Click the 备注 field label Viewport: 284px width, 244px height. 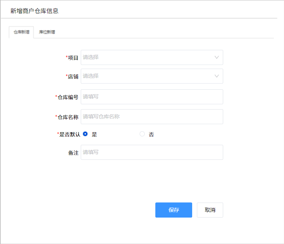[73, 153]
